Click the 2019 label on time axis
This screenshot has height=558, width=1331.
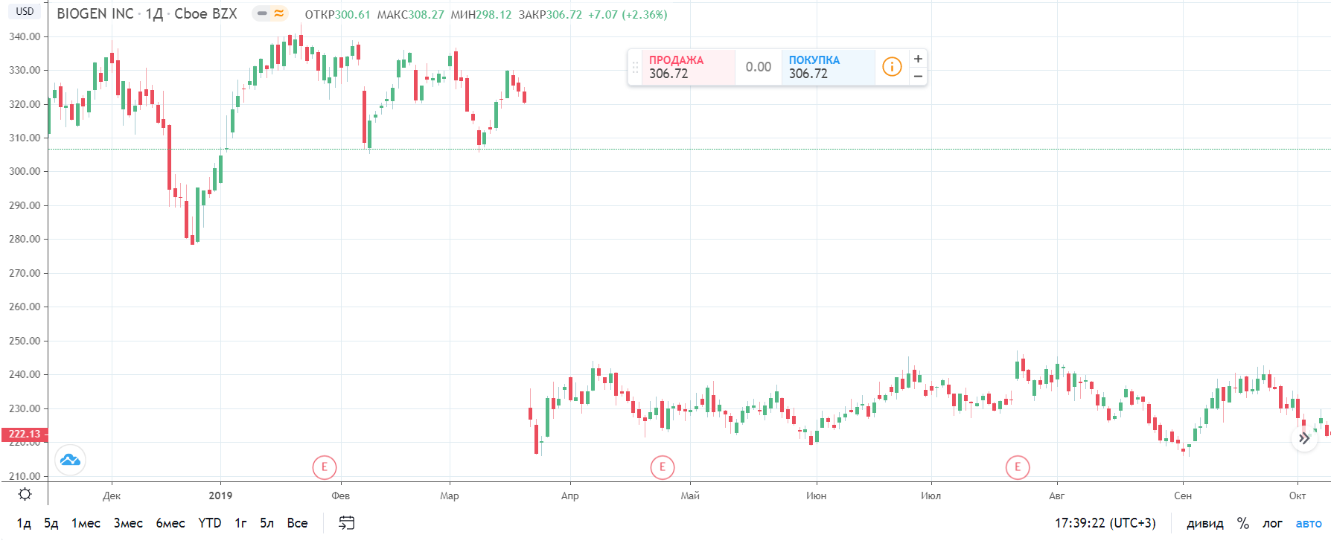pos(220,496)
